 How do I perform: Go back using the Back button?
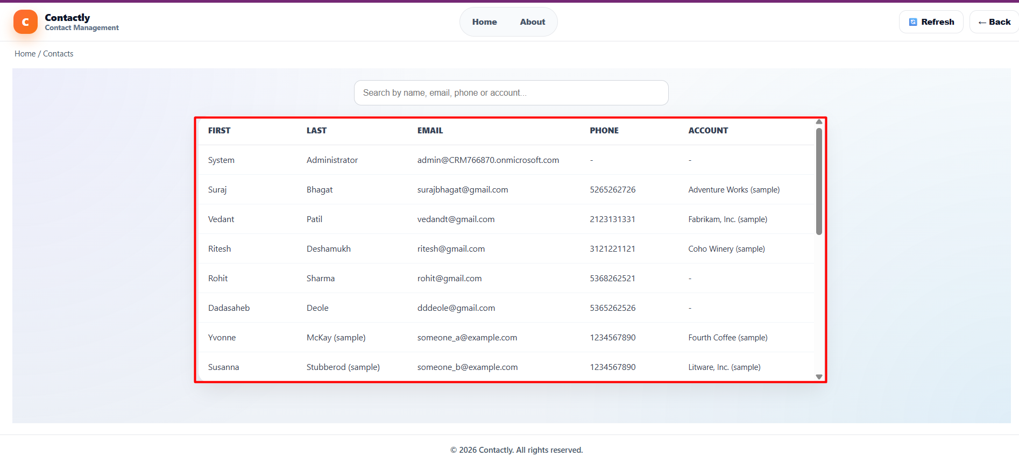(994, 22)
